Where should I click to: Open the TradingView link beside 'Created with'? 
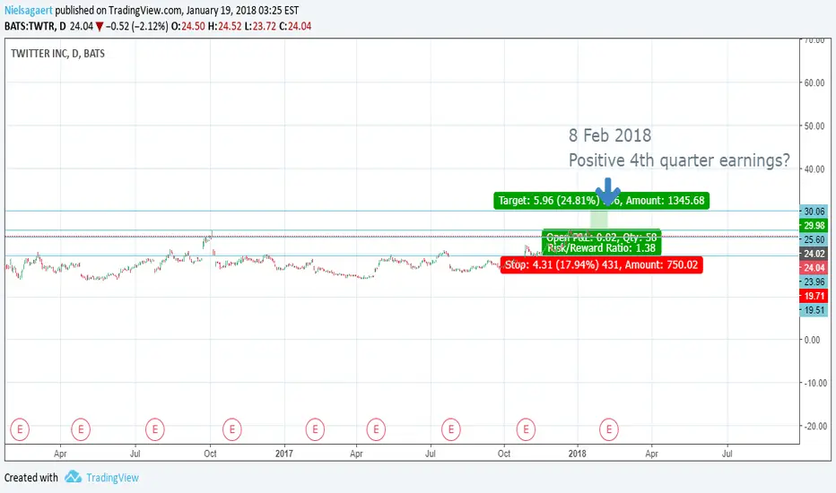(112, 478)
